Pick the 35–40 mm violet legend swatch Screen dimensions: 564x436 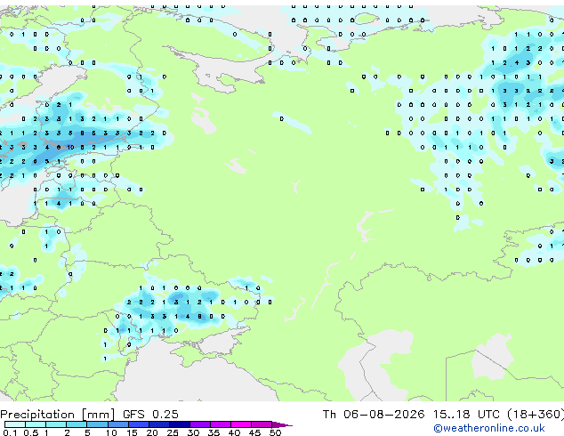[x=221, y=424]
